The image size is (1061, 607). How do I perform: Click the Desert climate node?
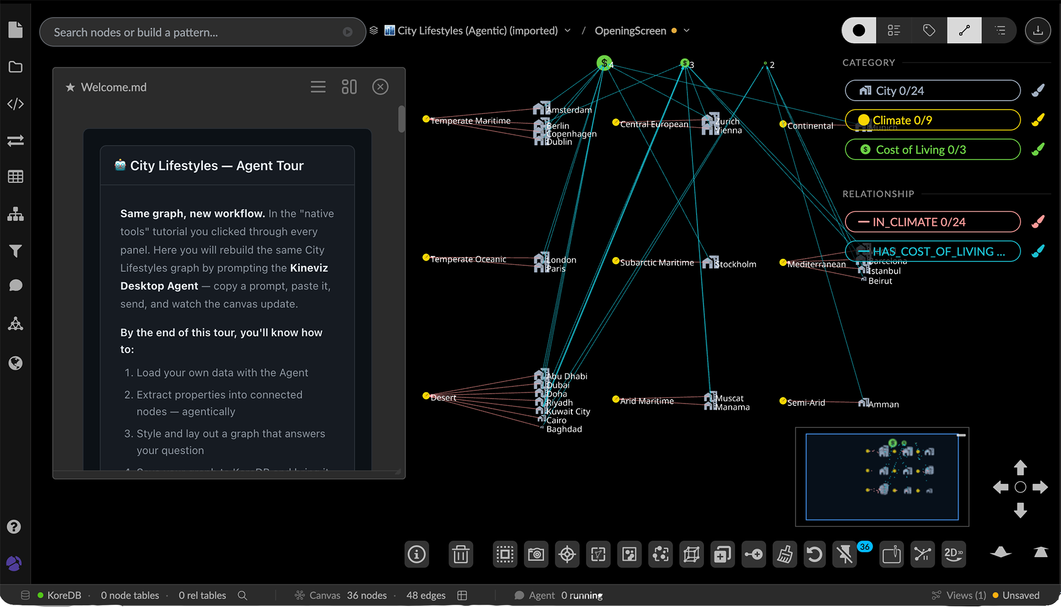click(426, 396)
